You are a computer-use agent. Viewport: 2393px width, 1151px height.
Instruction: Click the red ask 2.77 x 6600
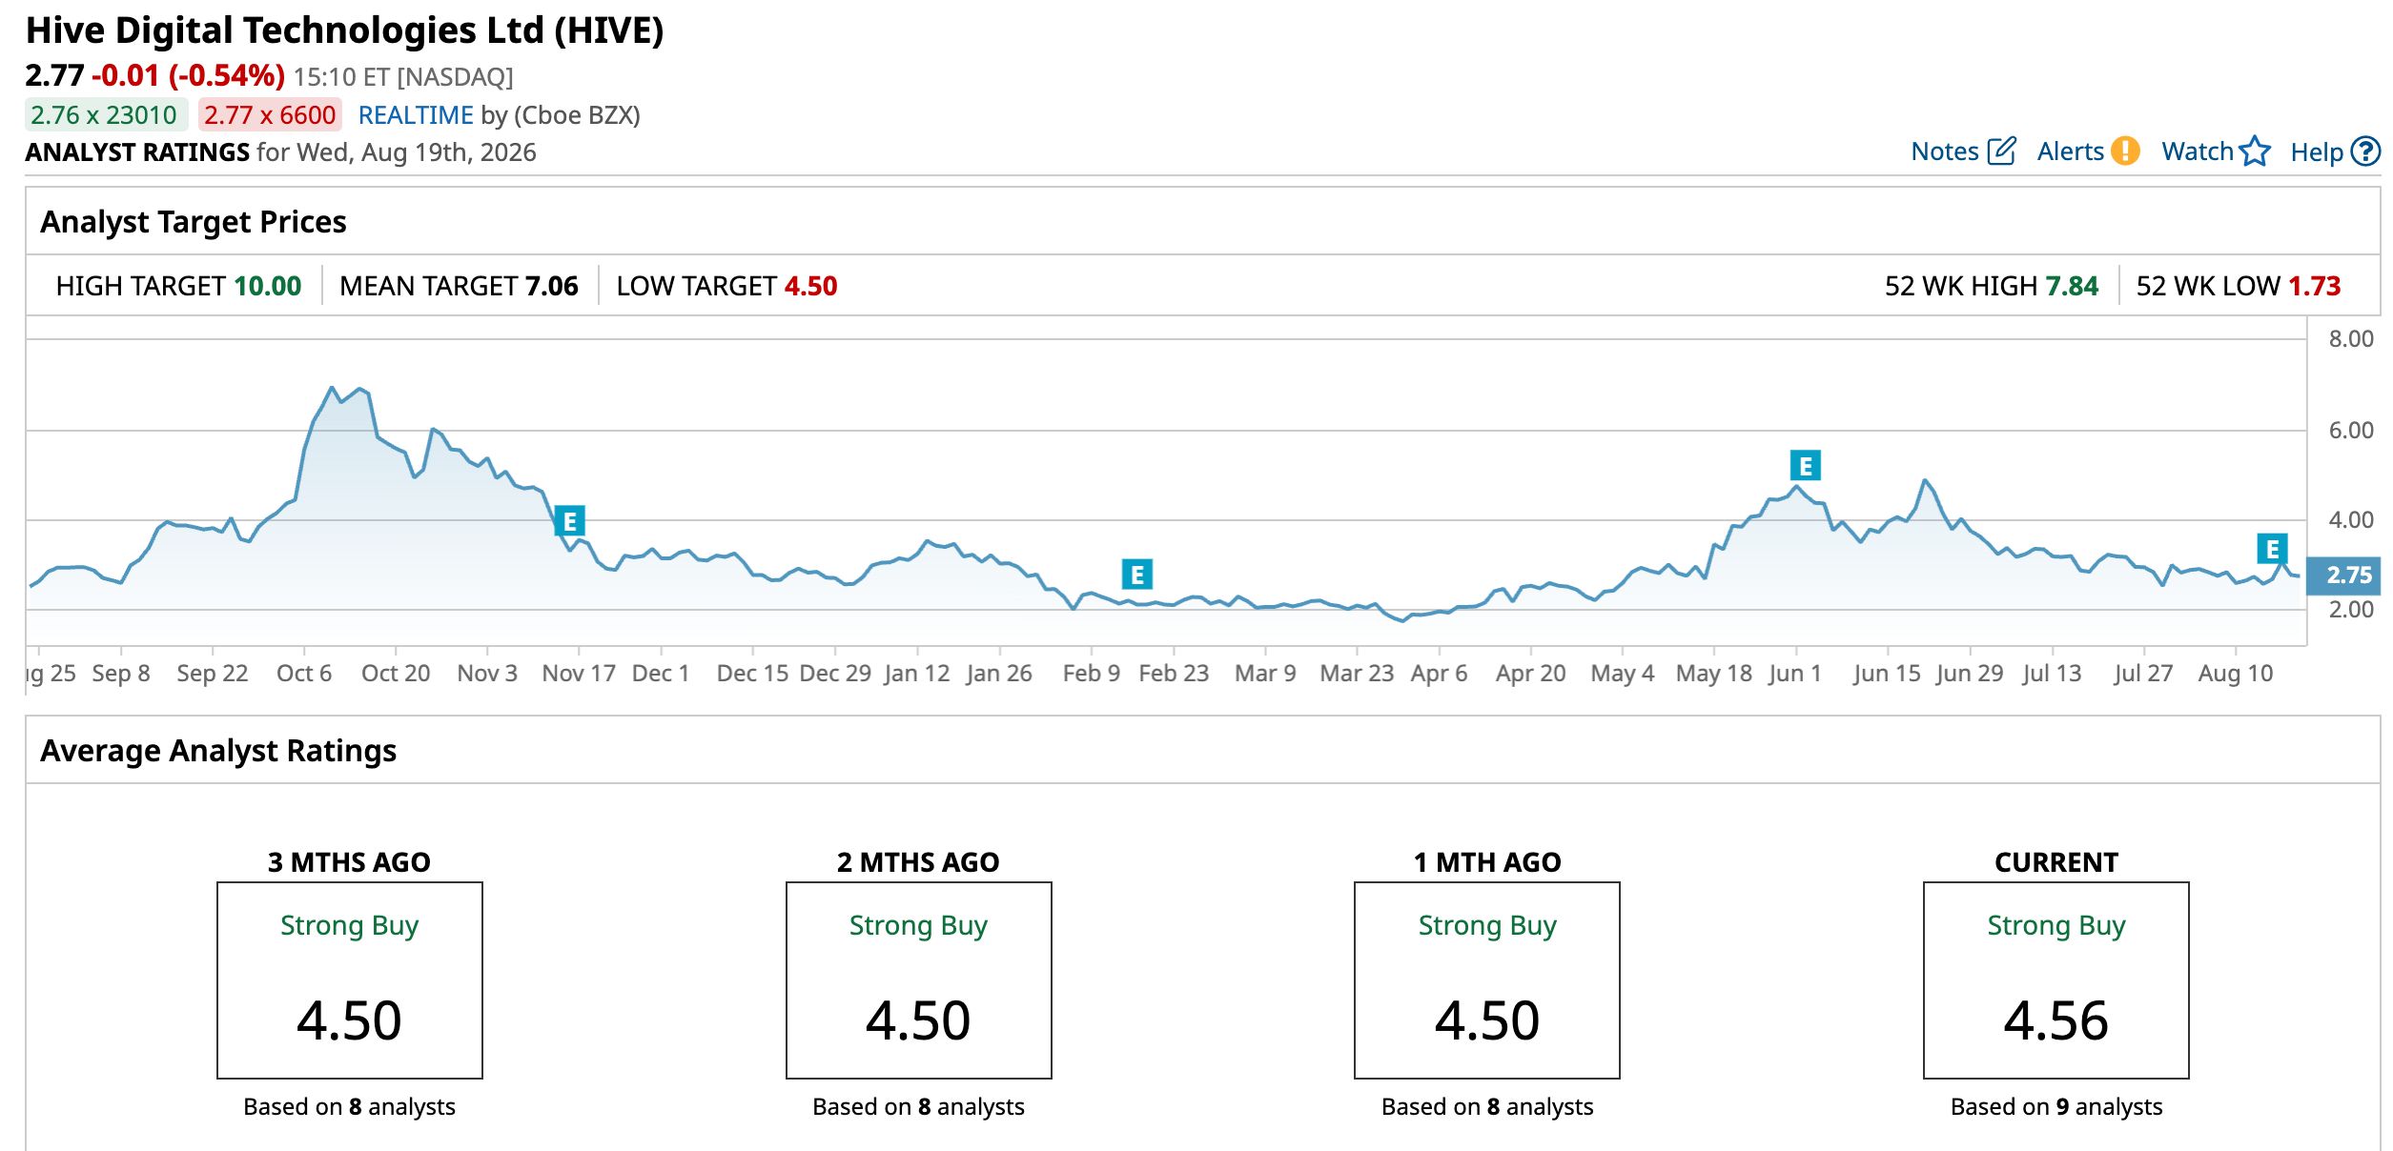(270, 115)
